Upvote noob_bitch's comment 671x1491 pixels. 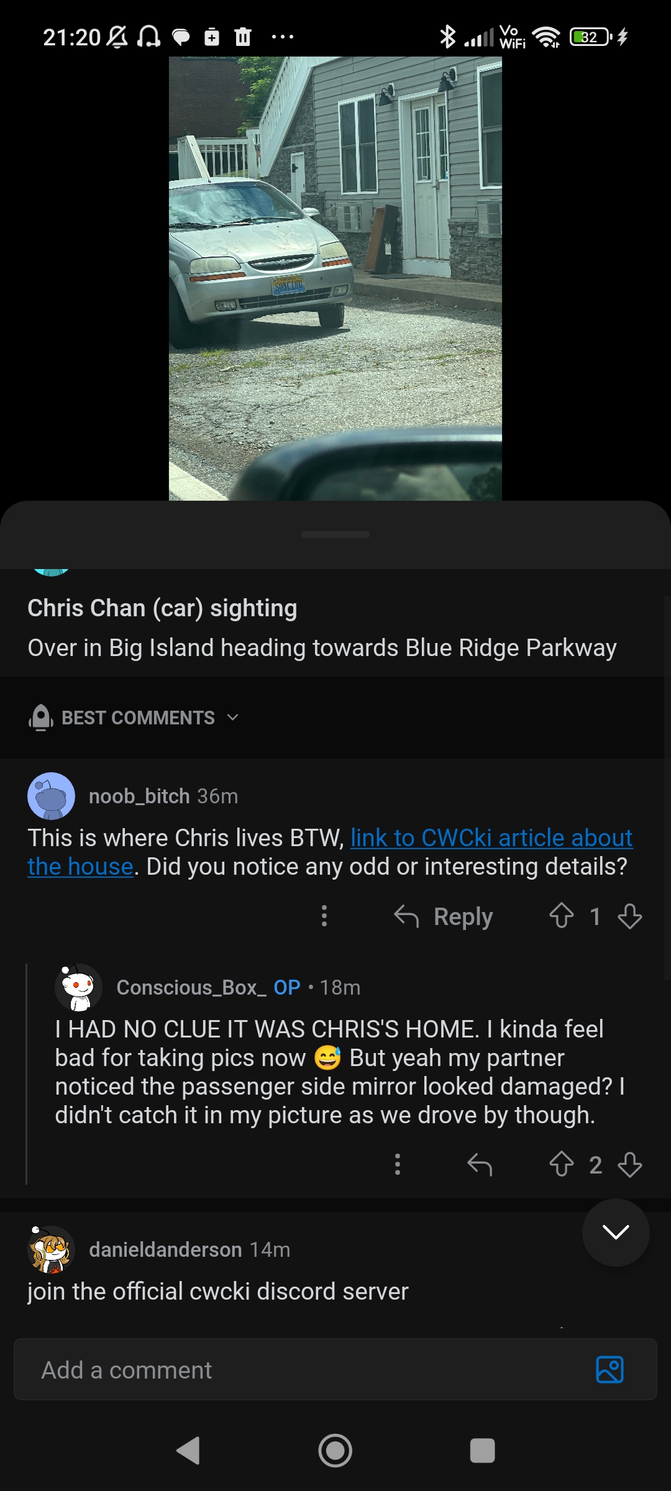tap(561, 916)
